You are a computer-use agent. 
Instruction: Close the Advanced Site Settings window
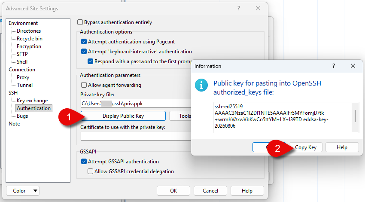click(x=258, y=9)
